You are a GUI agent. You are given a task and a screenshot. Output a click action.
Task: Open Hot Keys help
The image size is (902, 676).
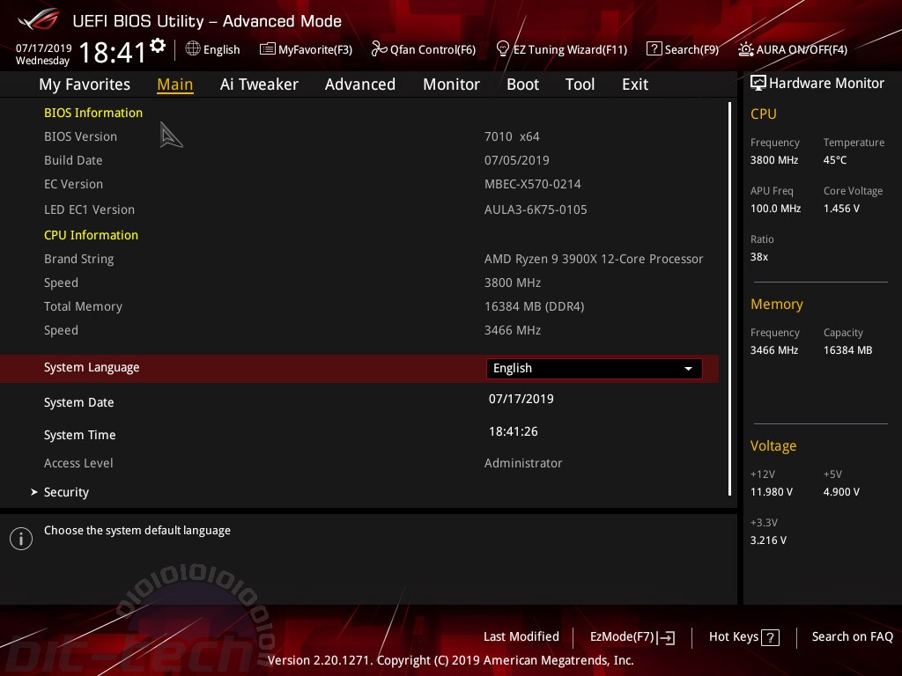(743, 637)
